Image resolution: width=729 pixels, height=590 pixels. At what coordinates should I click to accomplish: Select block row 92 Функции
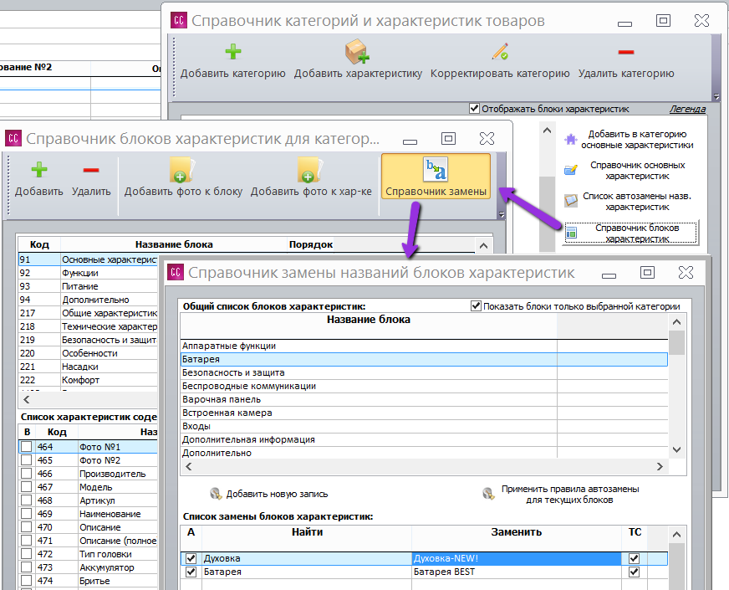pyautogui.click(x=88, y=273)
